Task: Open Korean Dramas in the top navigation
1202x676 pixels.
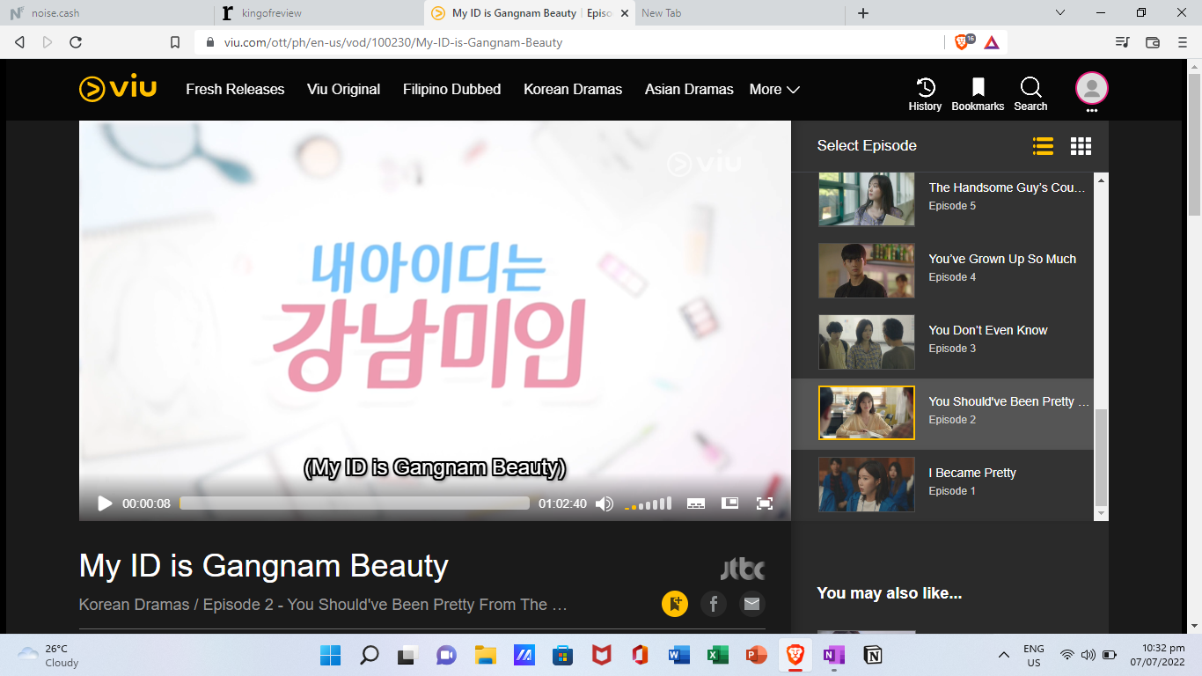Action: [573, 89]
